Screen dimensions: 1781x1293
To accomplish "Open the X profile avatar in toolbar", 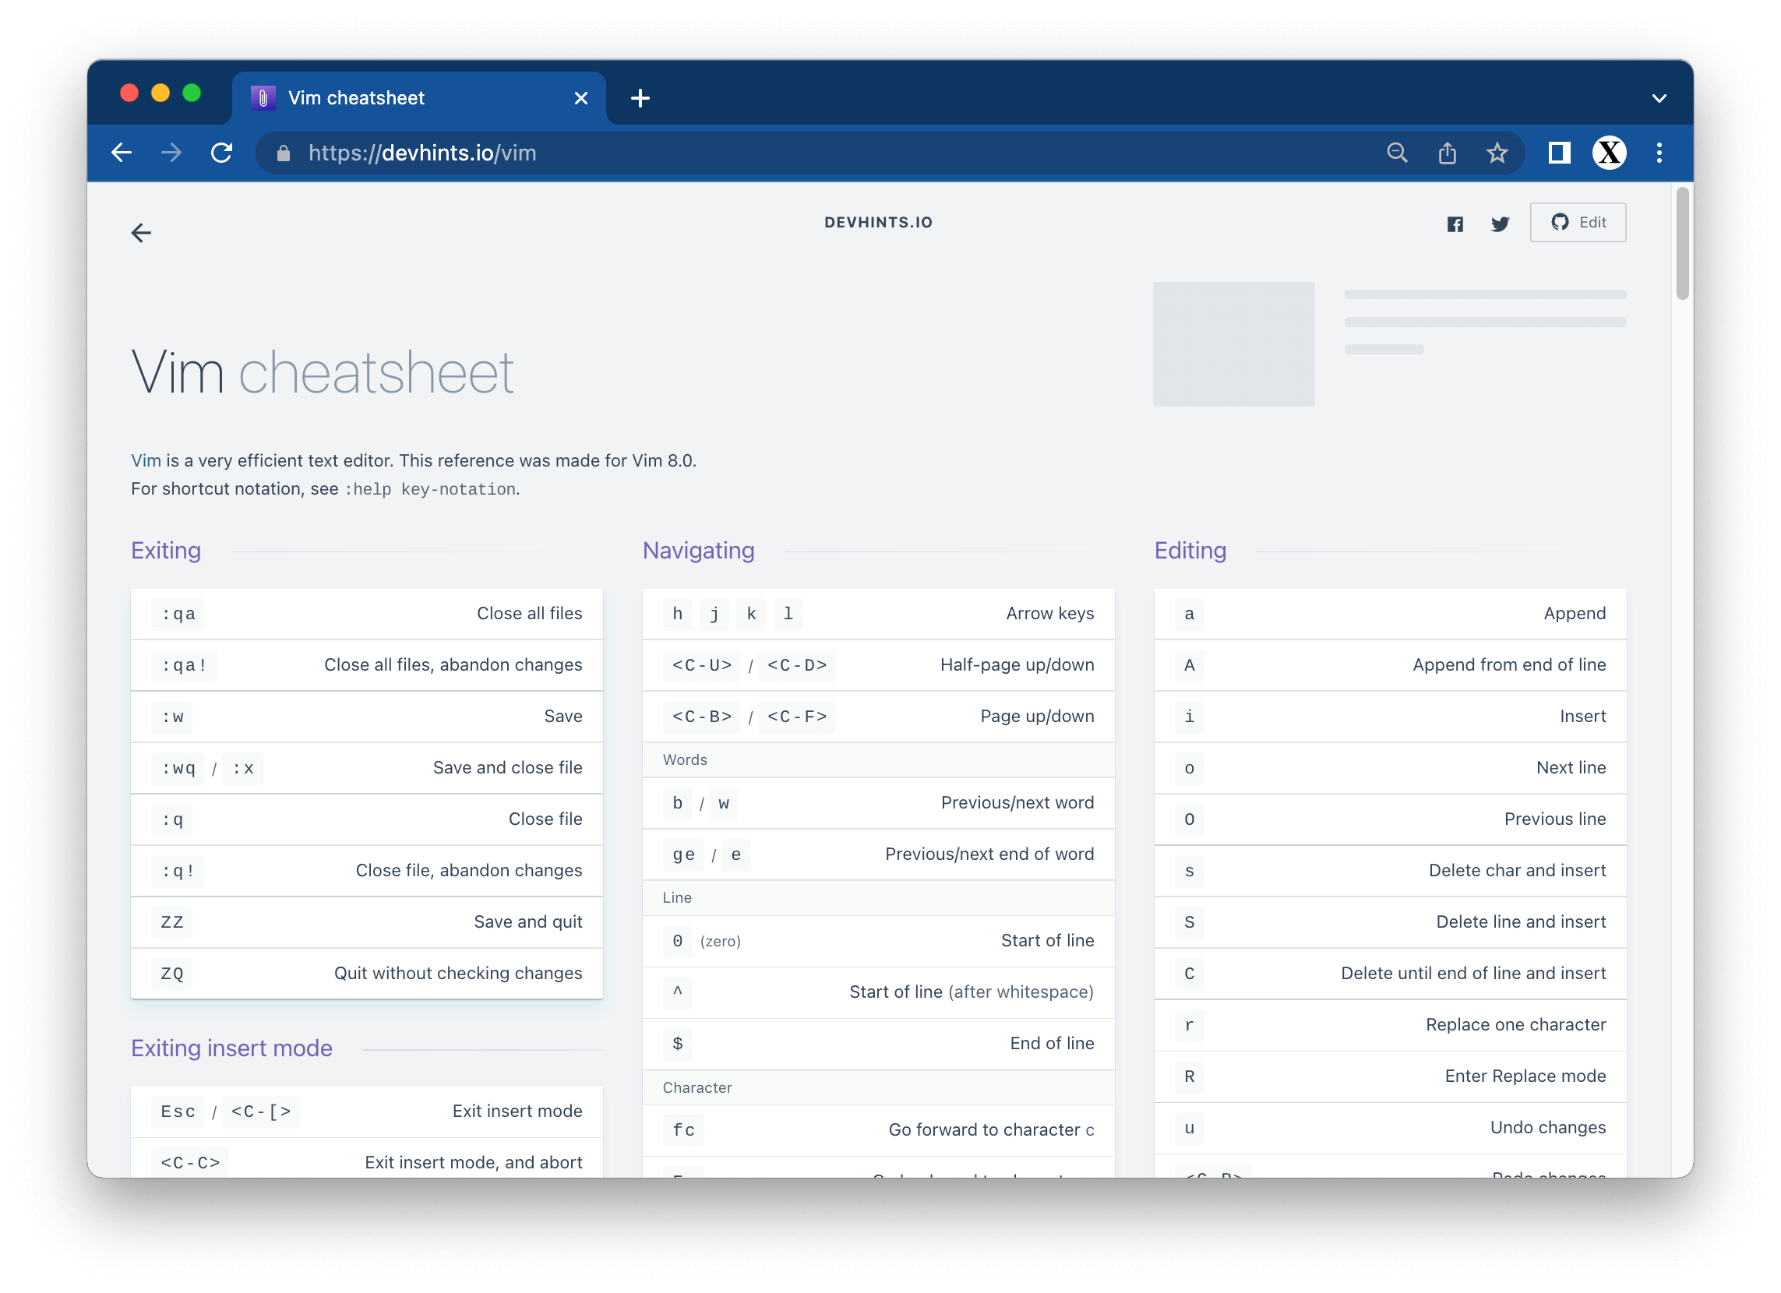I will 1608,153.
